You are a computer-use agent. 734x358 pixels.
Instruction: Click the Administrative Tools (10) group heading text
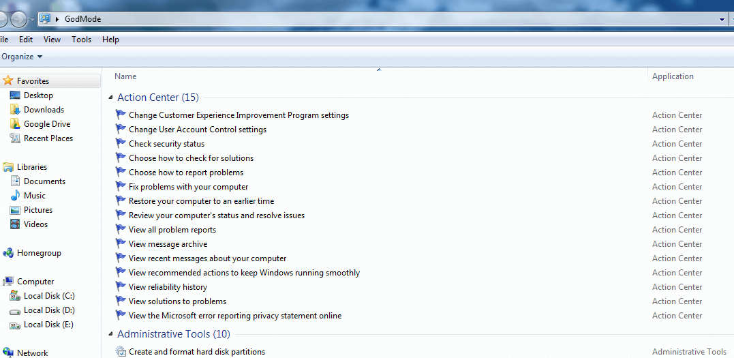[174, 334]
